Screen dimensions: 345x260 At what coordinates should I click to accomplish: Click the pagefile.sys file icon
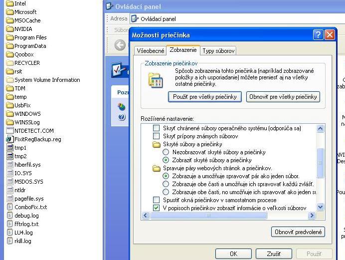(x=9, y=199)
